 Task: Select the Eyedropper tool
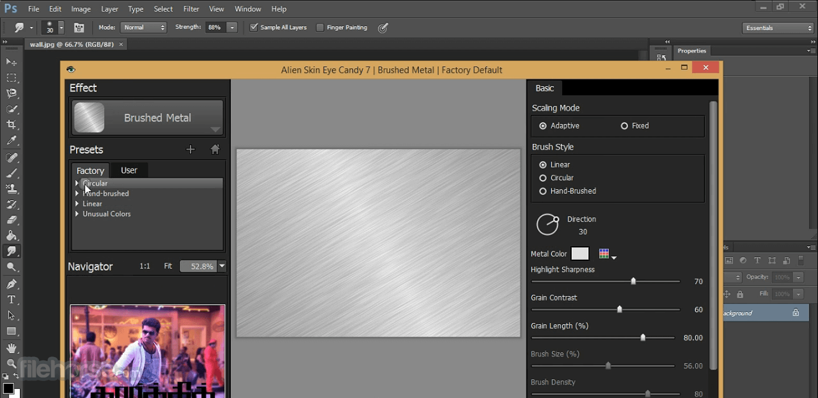(11, 140)
